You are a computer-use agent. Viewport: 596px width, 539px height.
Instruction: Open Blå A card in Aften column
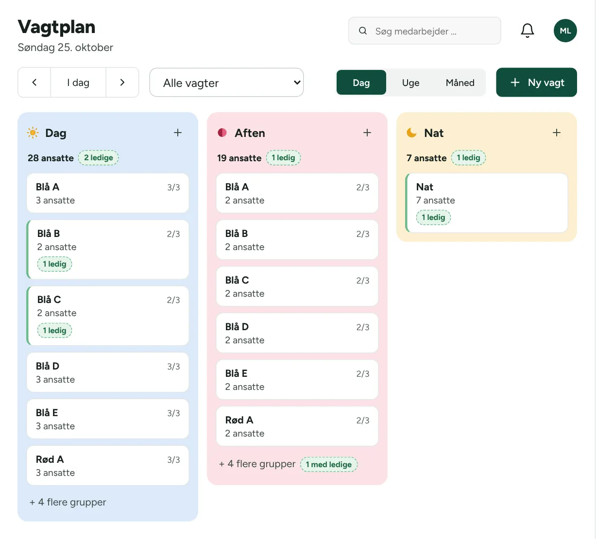point(297,193)
